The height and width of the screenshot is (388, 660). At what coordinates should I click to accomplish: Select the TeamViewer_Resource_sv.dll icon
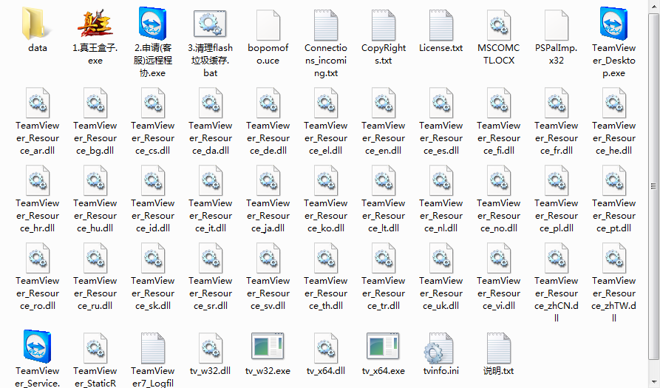pyautogui.click(x=268, y=257)
